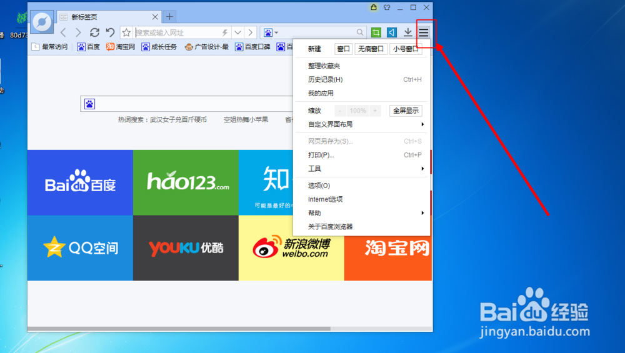Screen dimensions: 625x353
Task: Click the Baidu browser logo avatar
Action: (x=42, y=22)
